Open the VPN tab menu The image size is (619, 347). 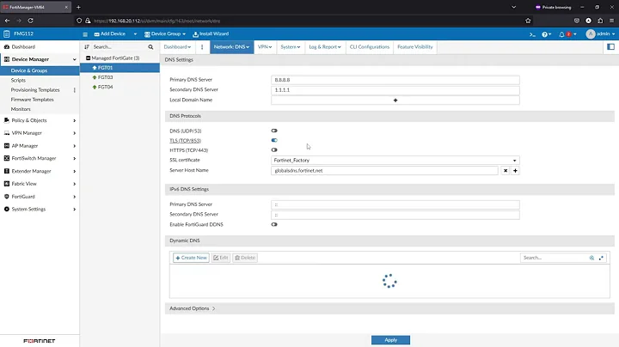click(x=265, y=47)
